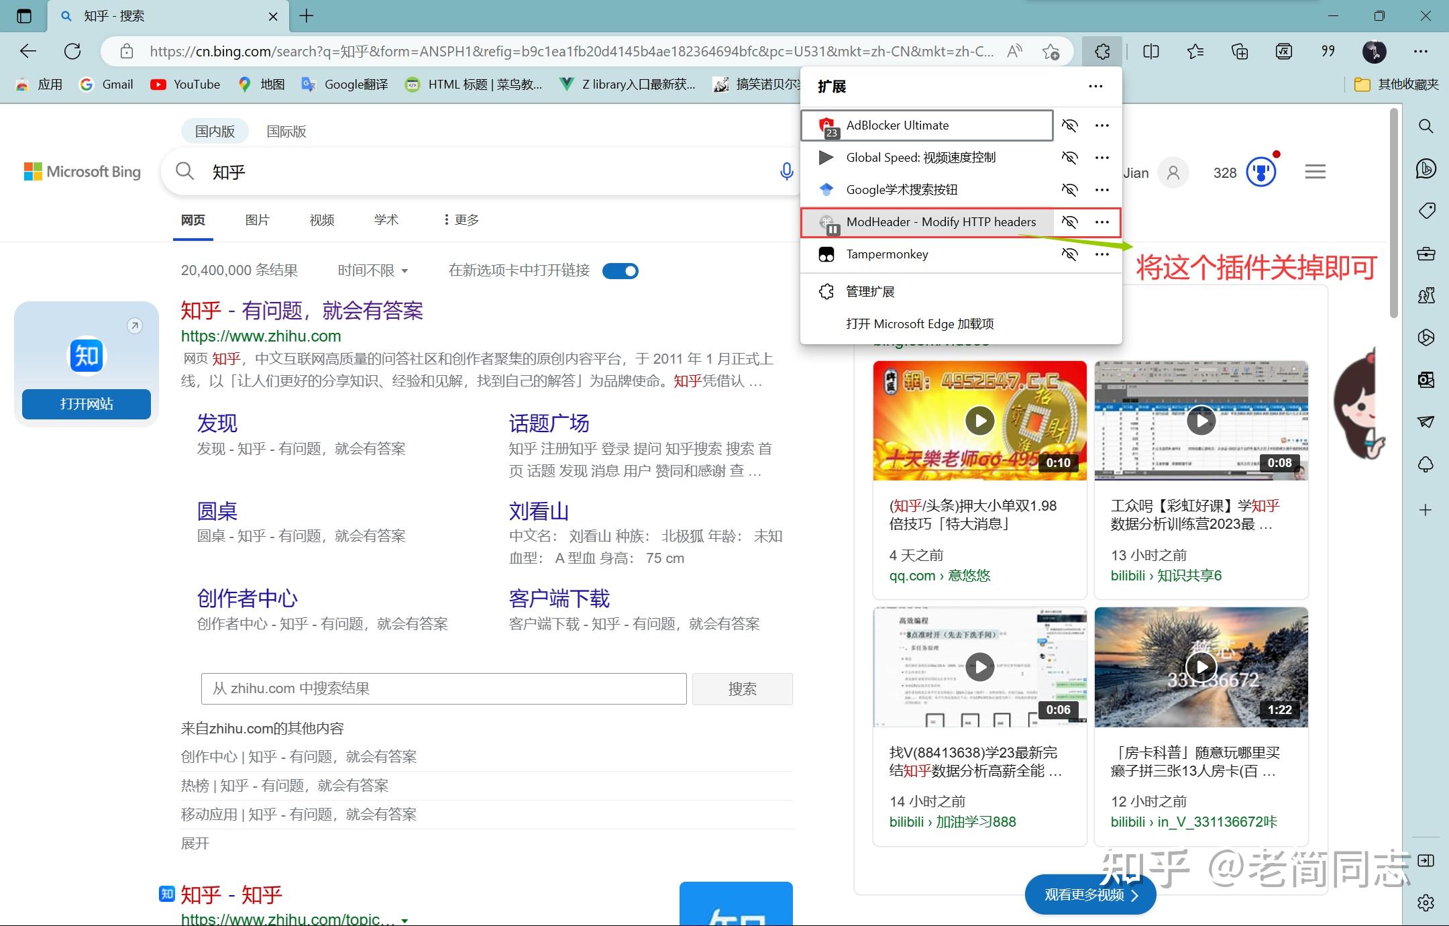Expand the 更多 search categories menu

coord(462,219)
